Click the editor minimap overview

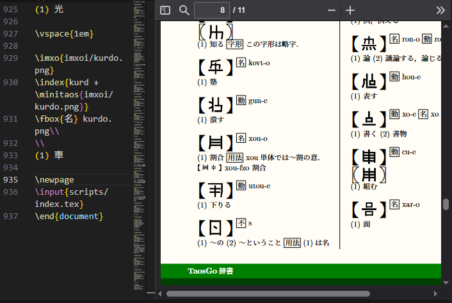coord(139,145)
